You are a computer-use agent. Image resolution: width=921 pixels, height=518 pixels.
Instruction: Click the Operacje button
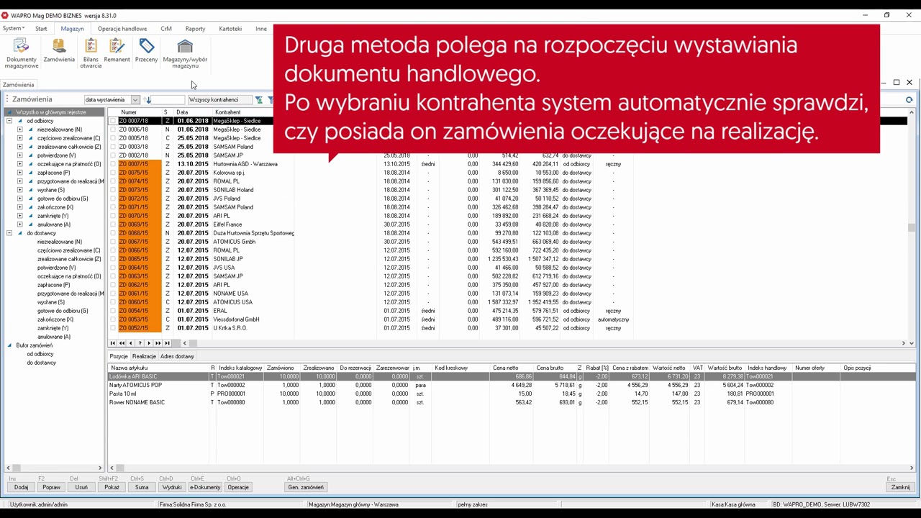click(238, 487)
